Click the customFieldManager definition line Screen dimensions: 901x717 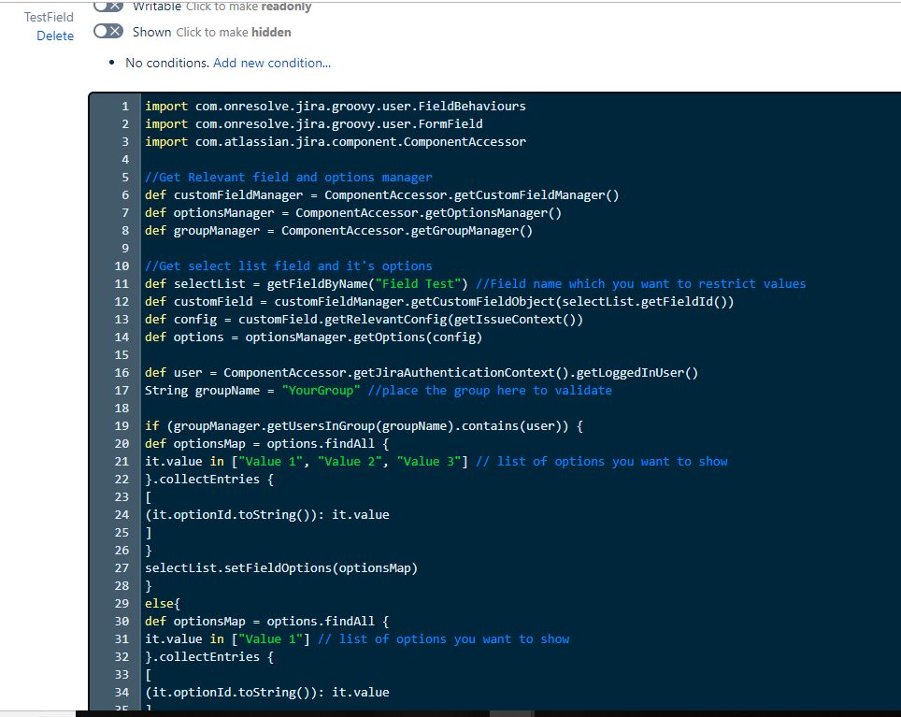coord(381,195)
